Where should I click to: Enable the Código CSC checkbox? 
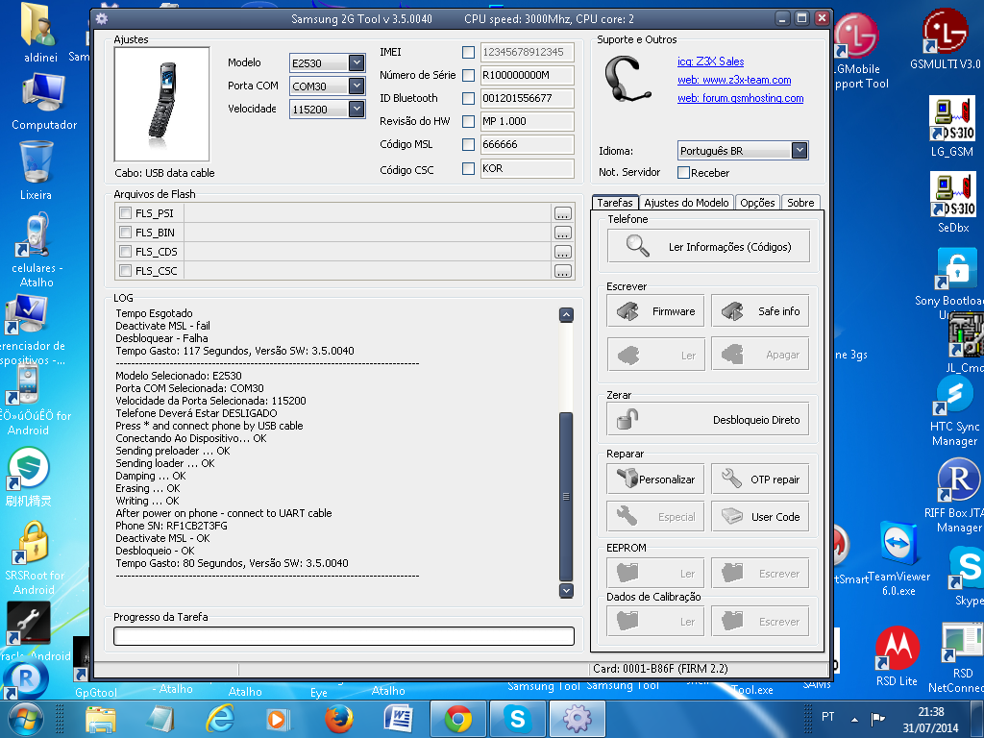[468, 168]
